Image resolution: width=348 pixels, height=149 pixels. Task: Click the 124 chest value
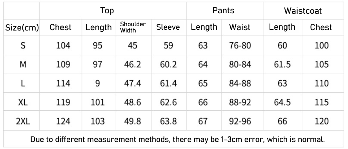(x=63, y=121)
